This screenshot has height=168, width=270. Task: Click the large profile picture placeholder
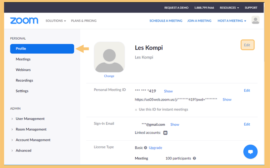(x=109, y=57)
